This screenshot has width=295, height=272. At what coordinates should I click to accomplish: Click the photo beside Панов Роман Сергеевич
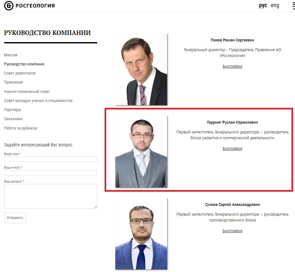coord(141,69)
